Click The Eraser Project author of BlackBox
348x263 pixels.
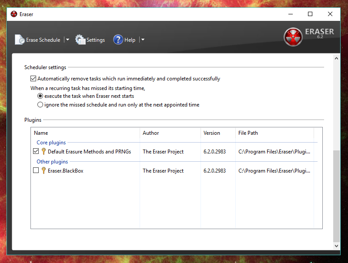[163, 171]
